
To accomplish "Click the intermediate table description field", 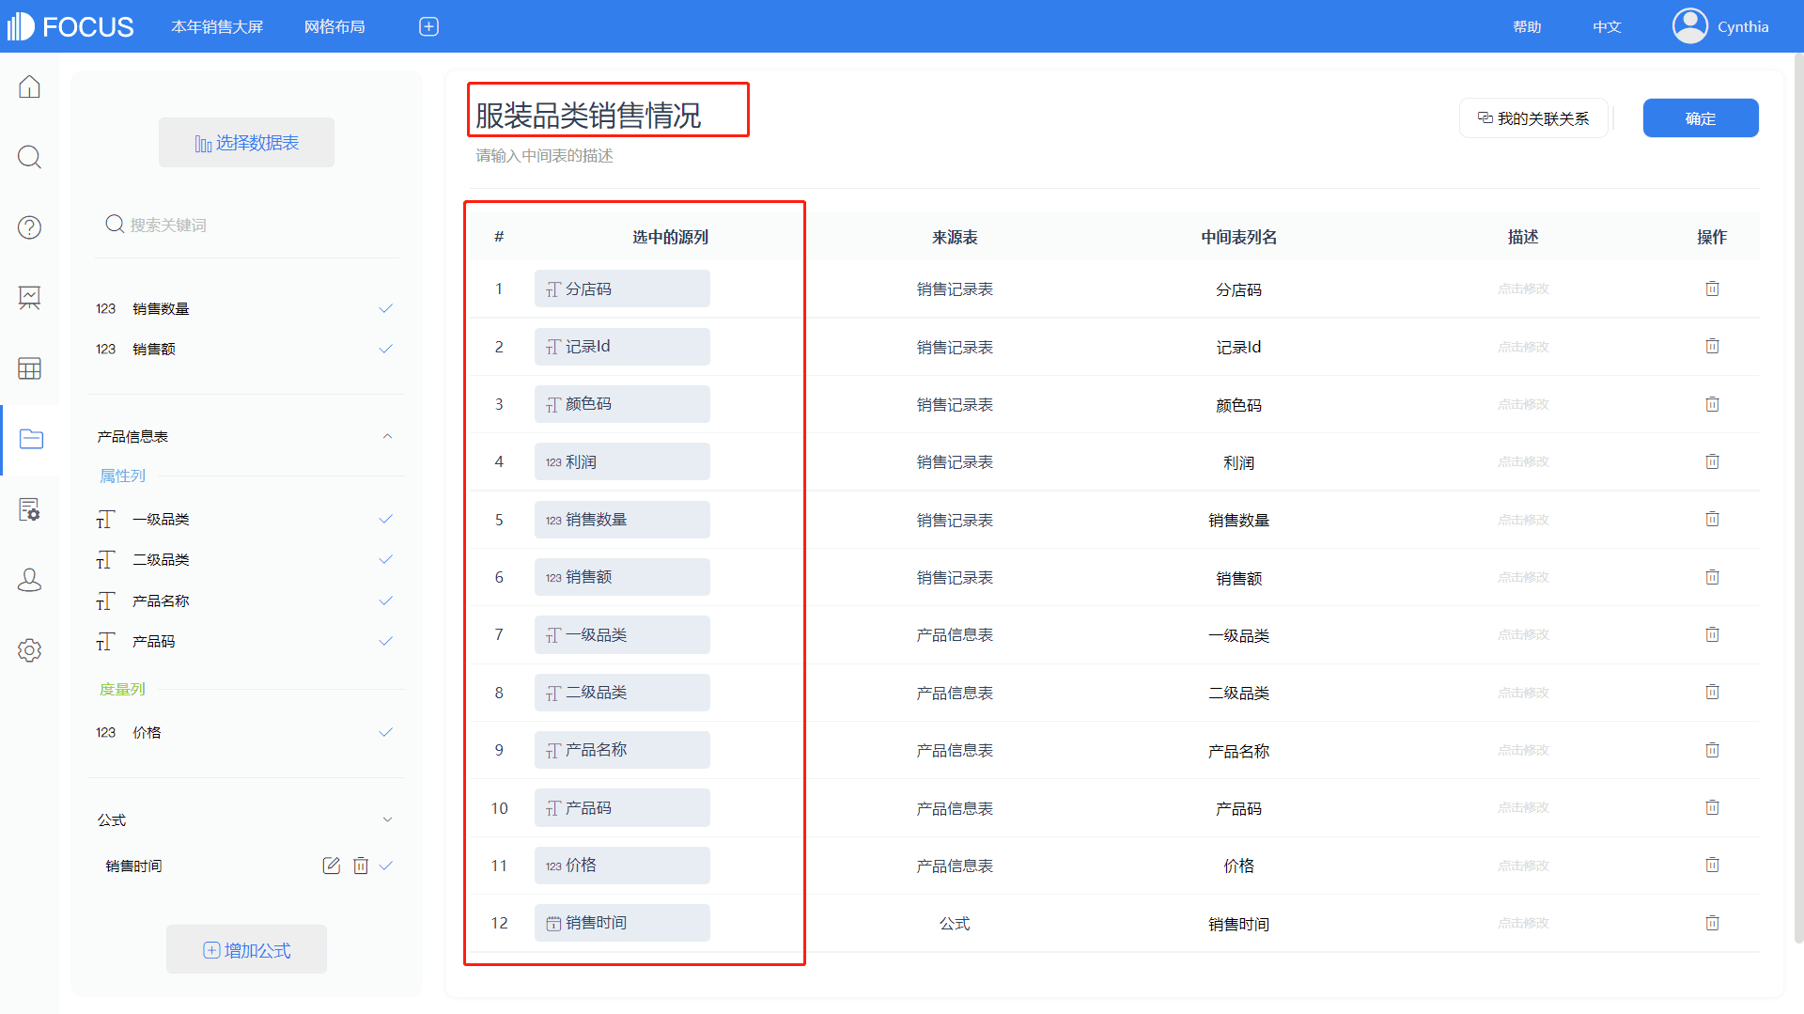I will coord(544,155).
